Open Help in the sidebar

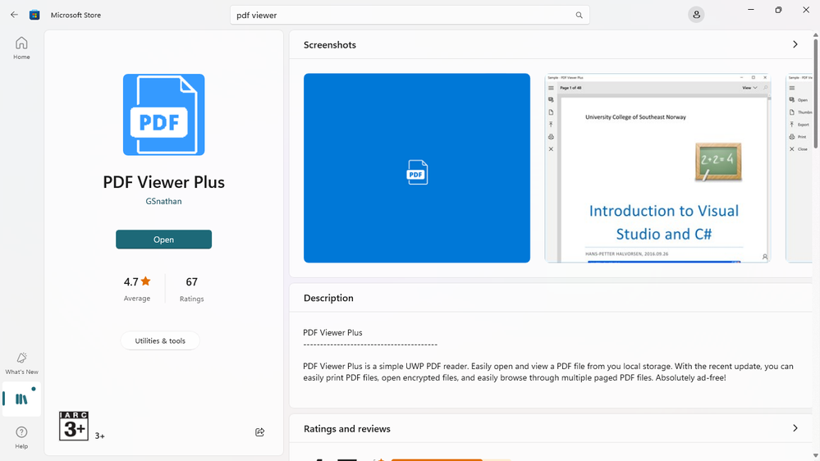[21, 437]
